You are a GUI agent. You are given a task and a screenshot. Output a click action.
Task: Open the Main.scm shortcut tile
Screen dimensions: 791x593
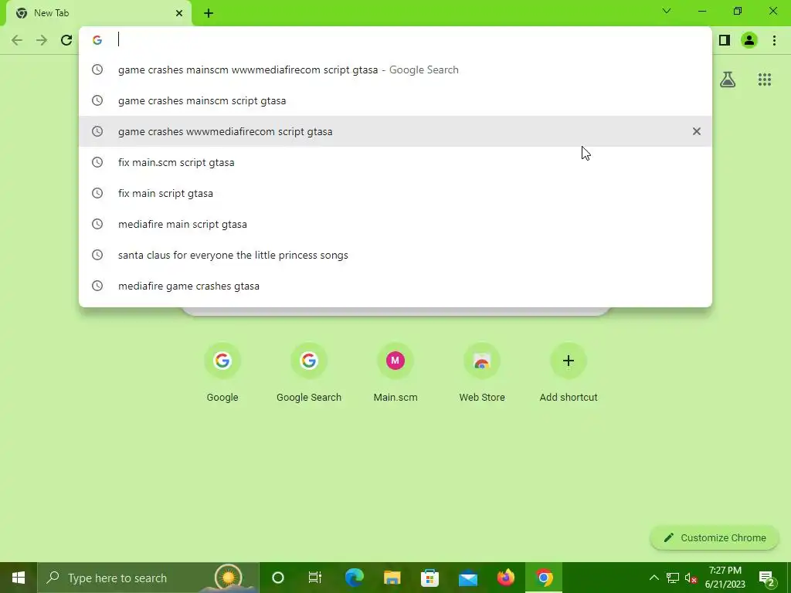(395, 373)
